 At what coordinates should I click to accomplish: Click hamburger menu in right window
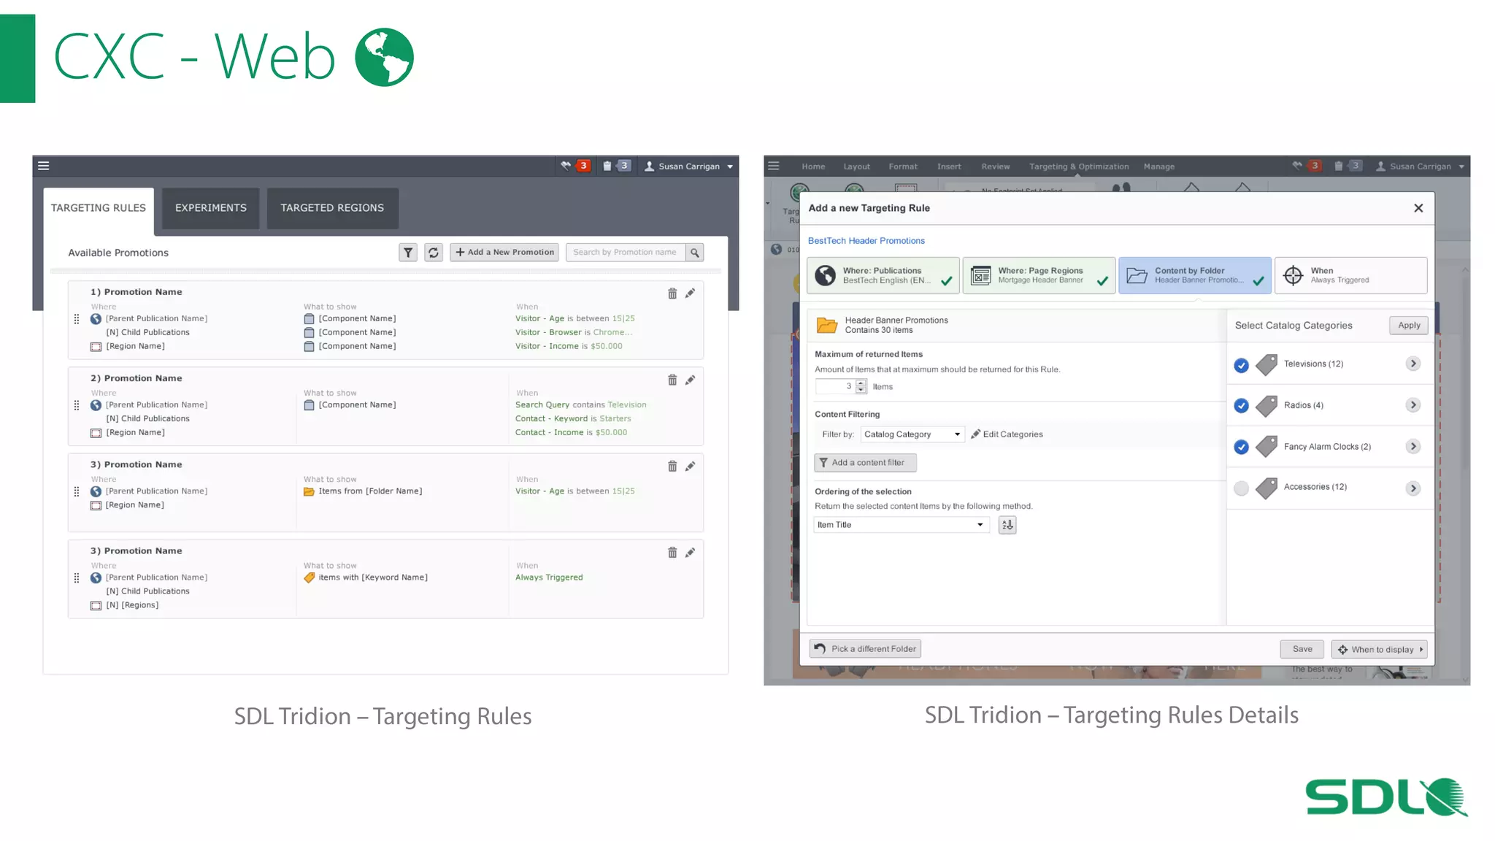coord(774,166)
